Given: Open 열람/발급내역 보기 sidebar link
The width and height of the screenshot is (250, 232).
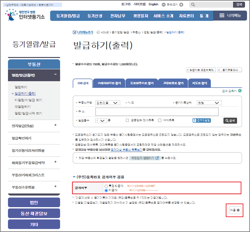Looking at the screenshot, I should coord(28,113).
